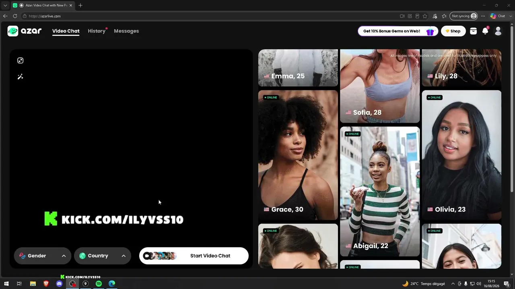Open Discord from taskbar
Image resolution: width=515 pixels, height=289 pixels.
point(59,284)
